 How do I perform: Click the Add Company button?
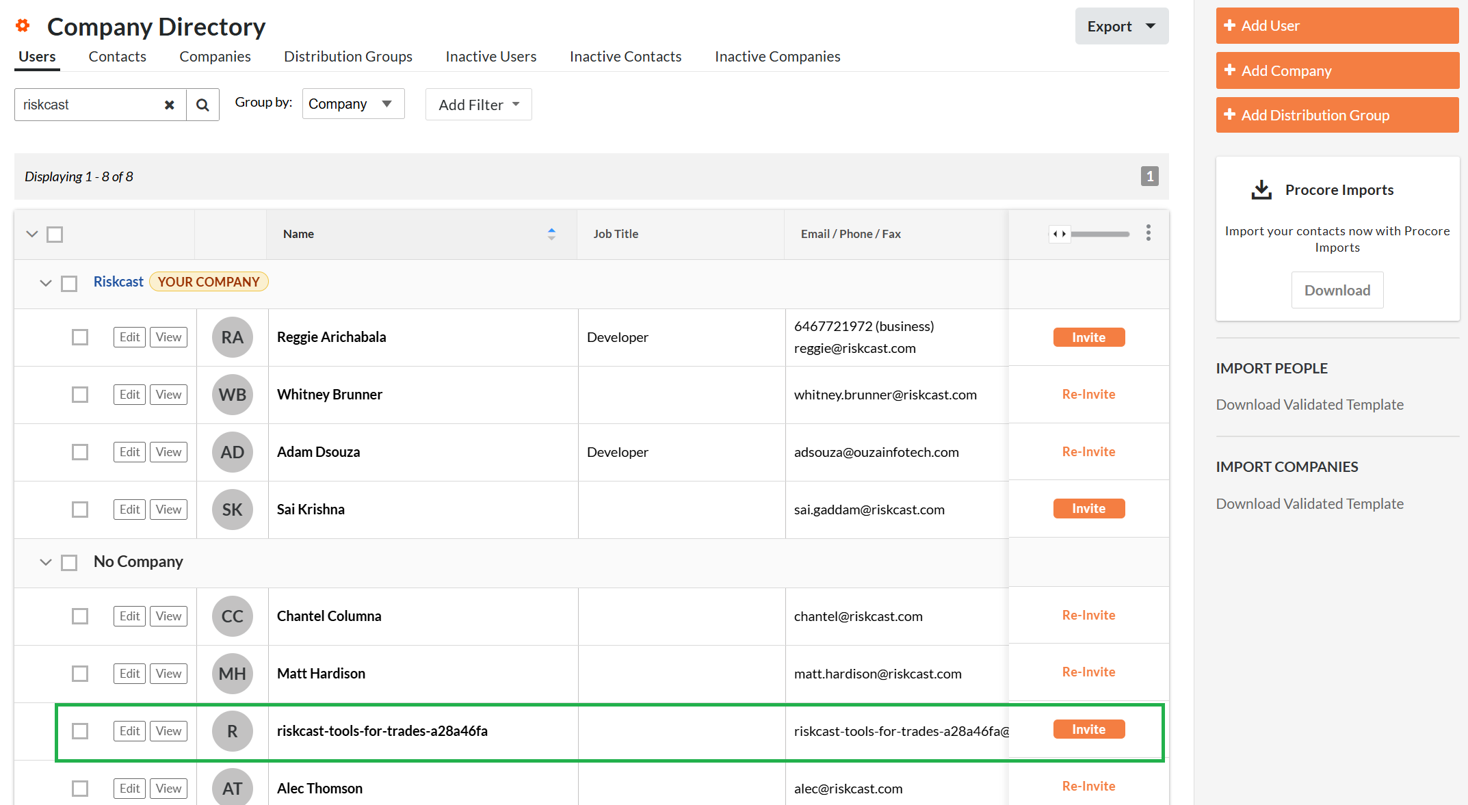coord(1337,70)
